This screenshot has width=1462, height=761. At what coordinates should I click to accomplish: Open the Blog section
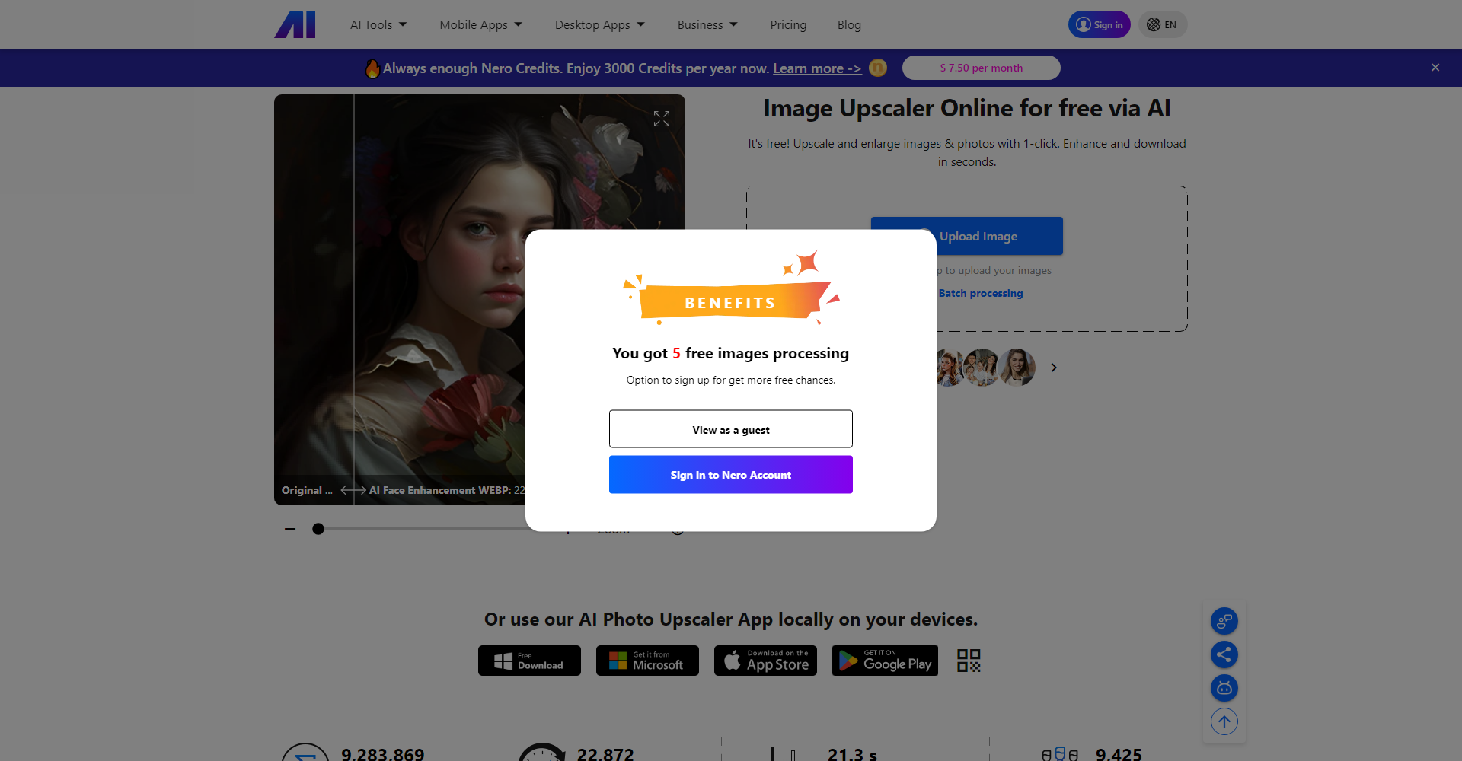(x=848, y=24)
